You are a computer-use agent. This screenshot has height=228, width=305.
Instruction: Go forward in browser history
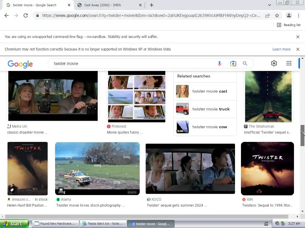coord(16,15)
